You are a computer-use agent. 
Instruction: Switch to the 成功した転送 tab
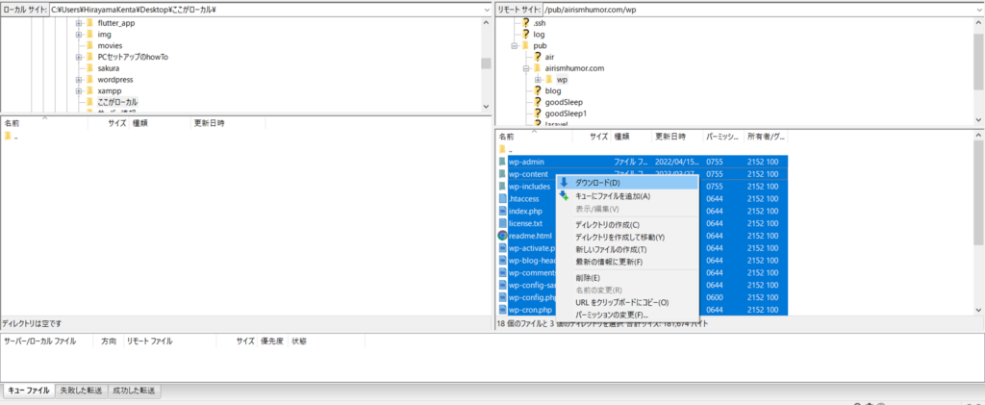(135, 391)
